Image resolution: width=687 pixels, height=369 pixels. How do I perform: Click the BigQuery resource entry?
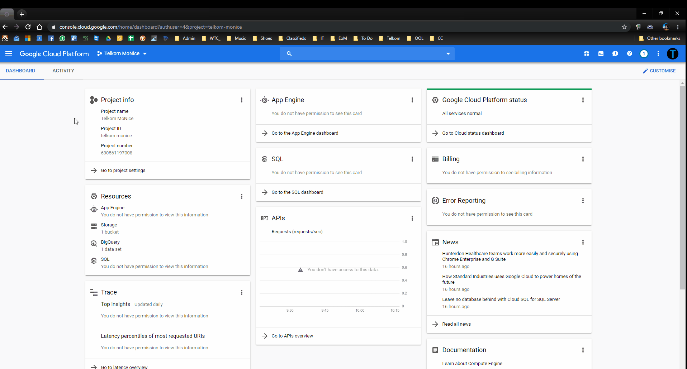tap(110, 242)
